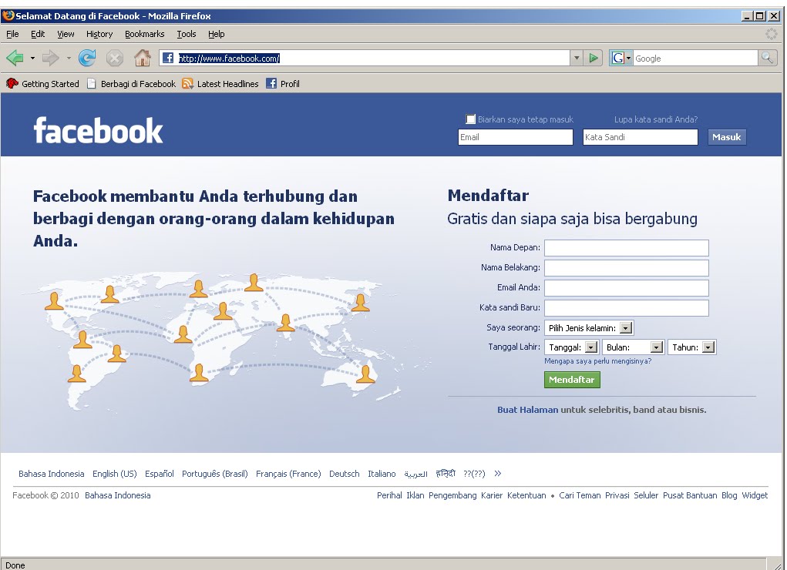
Task: Open the Bookmarks menu
Action: (144, 34)
